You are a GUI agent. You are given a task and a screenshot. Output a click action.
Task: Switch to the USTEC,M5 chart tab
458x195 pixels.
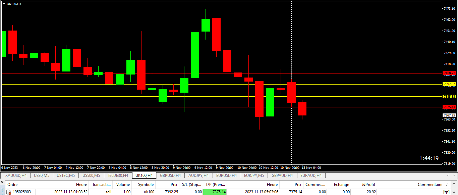click(x=66, y=175)
